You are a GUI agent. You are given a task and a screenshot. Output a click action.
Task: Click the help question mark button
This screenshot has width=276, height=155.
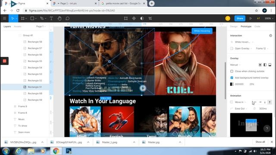pos(267,128)
